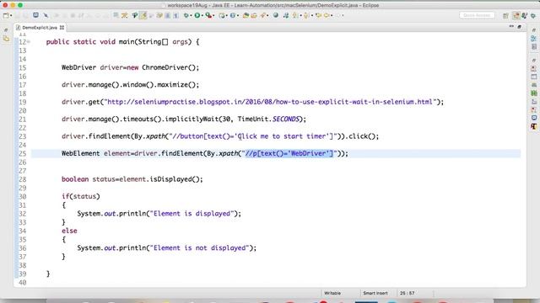Click inside the Quick Access search field

(x=477, y=15)
